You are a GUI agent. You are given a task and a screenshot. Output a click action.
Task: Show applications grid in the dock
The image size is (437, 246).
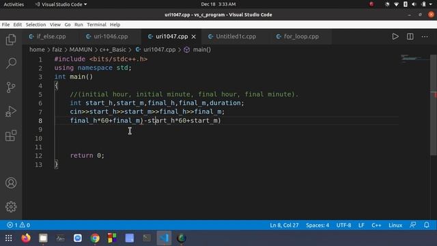click(9, 238)
